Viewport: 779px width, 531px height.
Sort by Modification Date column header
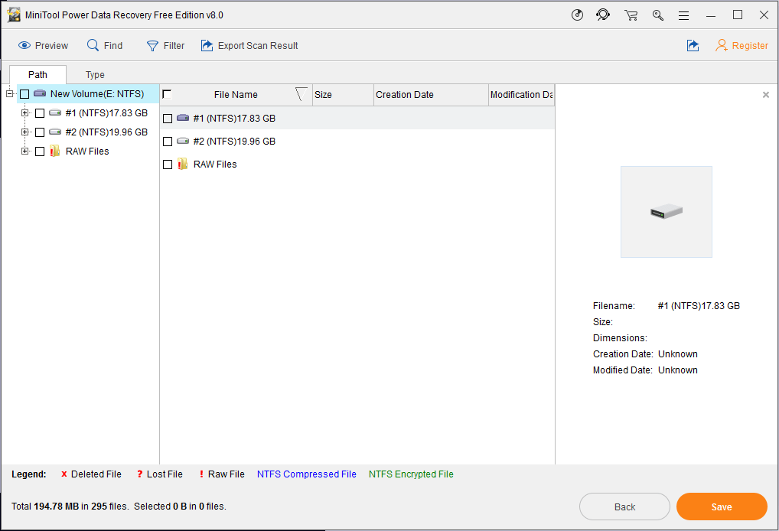click(522, 94)
